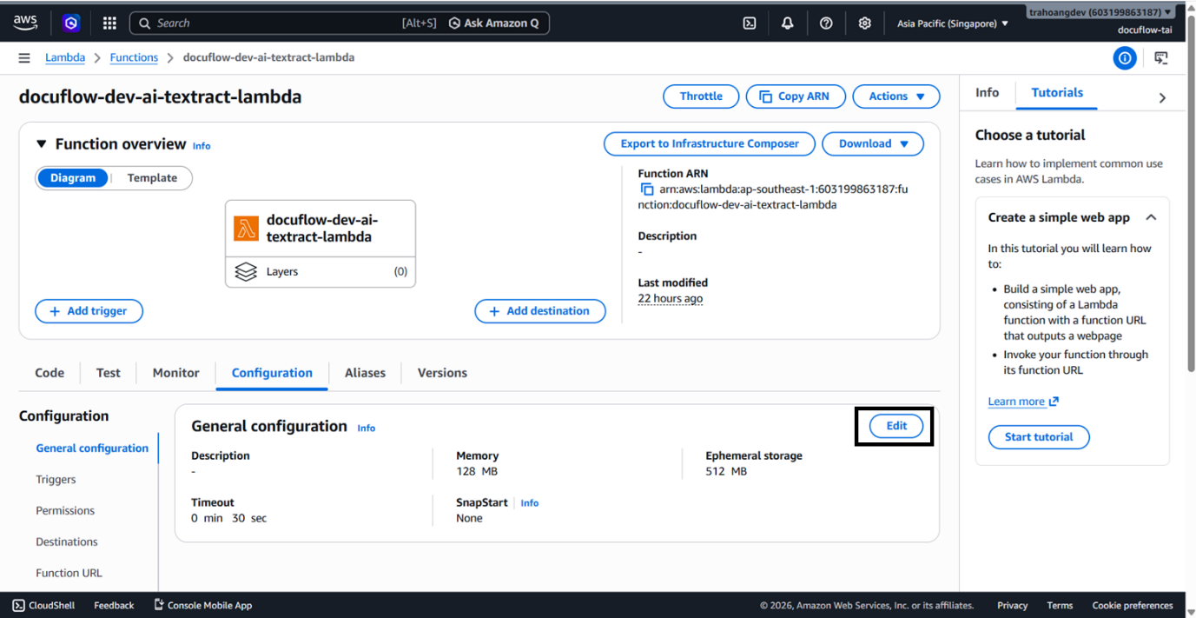Open the General configuration Info link
Image resolution: width=1196 pixels, height=618 pixels.
(x=367, y=428)
